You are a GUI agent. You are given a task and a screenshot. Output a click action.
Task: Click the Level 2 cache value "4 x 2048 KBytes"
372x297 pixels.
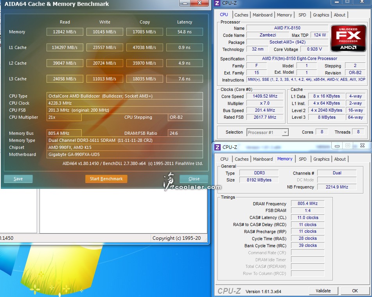point(327,110)
